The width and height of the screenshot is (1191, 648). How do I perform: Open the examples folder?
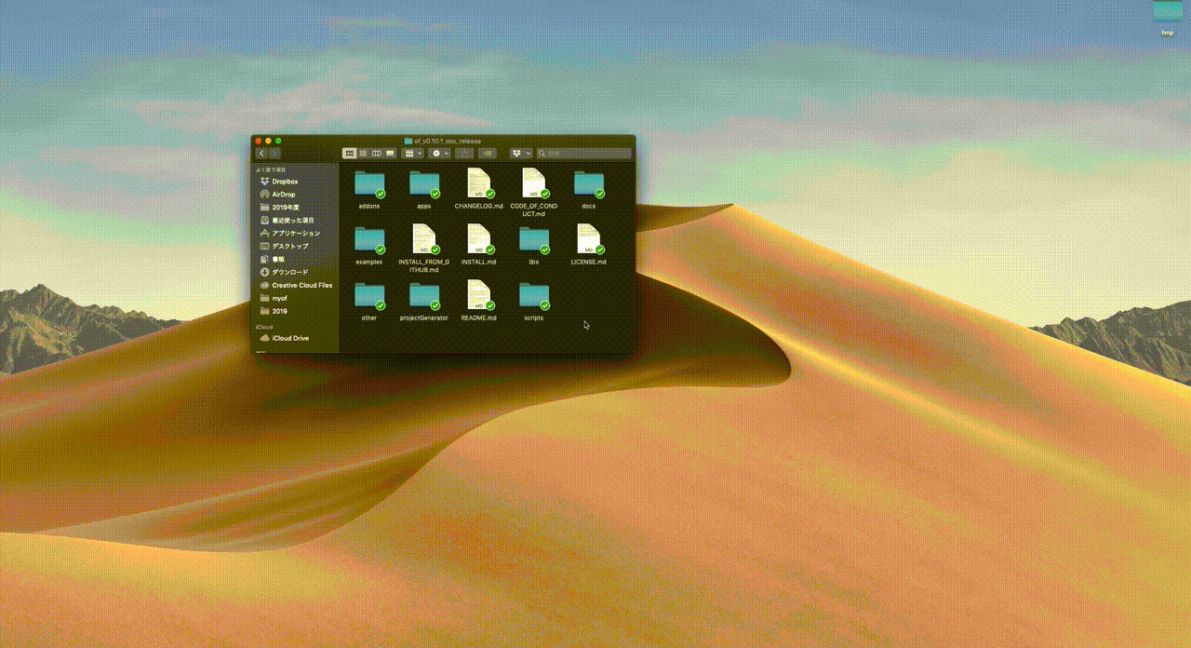point(368,239)
